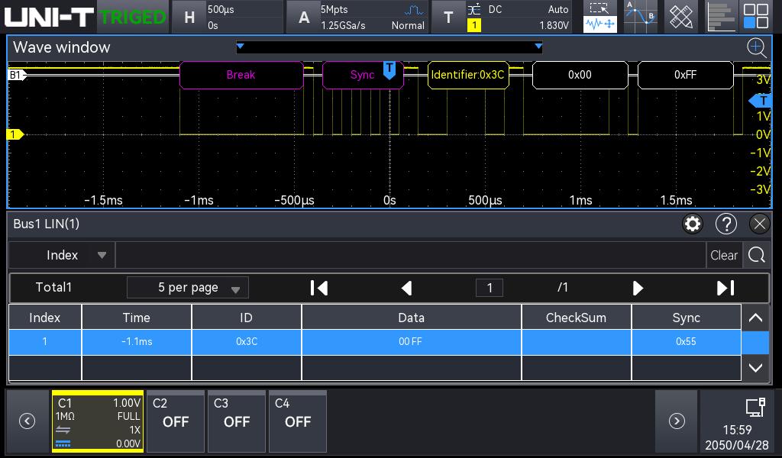The height and width of the screenshot is (458, 782).
Task: Open the ruler and pencil measure tool
Action: click(681, 16)
